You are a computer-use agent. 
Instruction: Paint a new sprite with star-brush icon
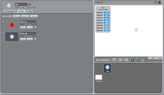point(115,60)
